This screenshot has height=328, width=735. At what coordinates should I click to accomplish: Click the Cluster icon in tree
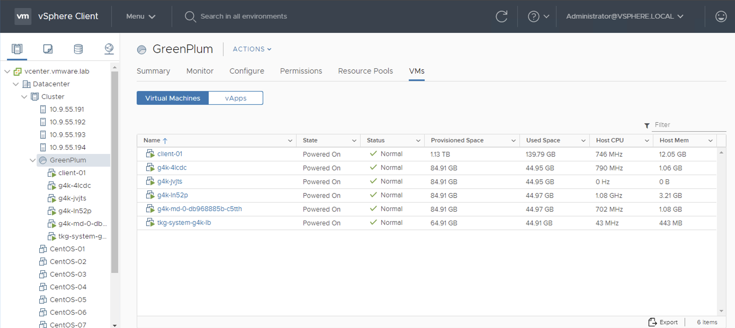click(x=34, y=97)
